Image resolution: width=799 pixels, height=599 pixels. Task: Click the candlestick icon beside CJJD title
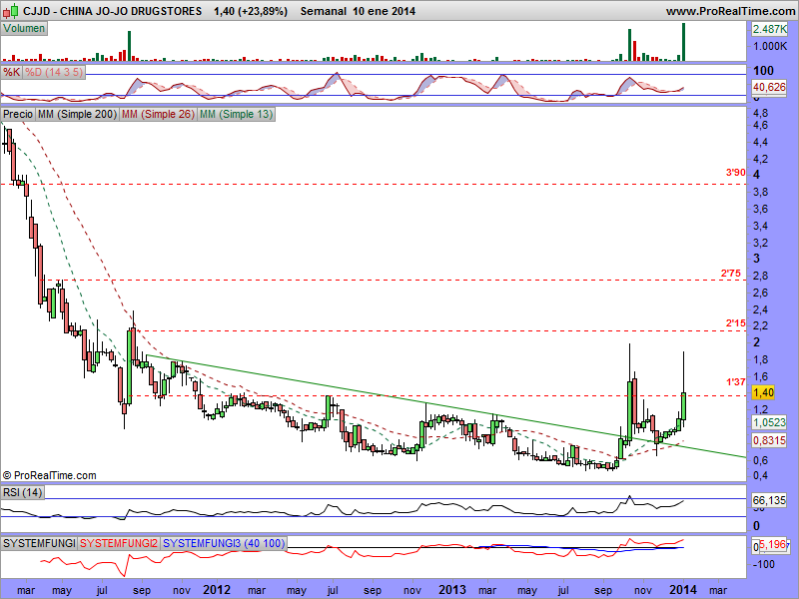[x=11, y=10]
